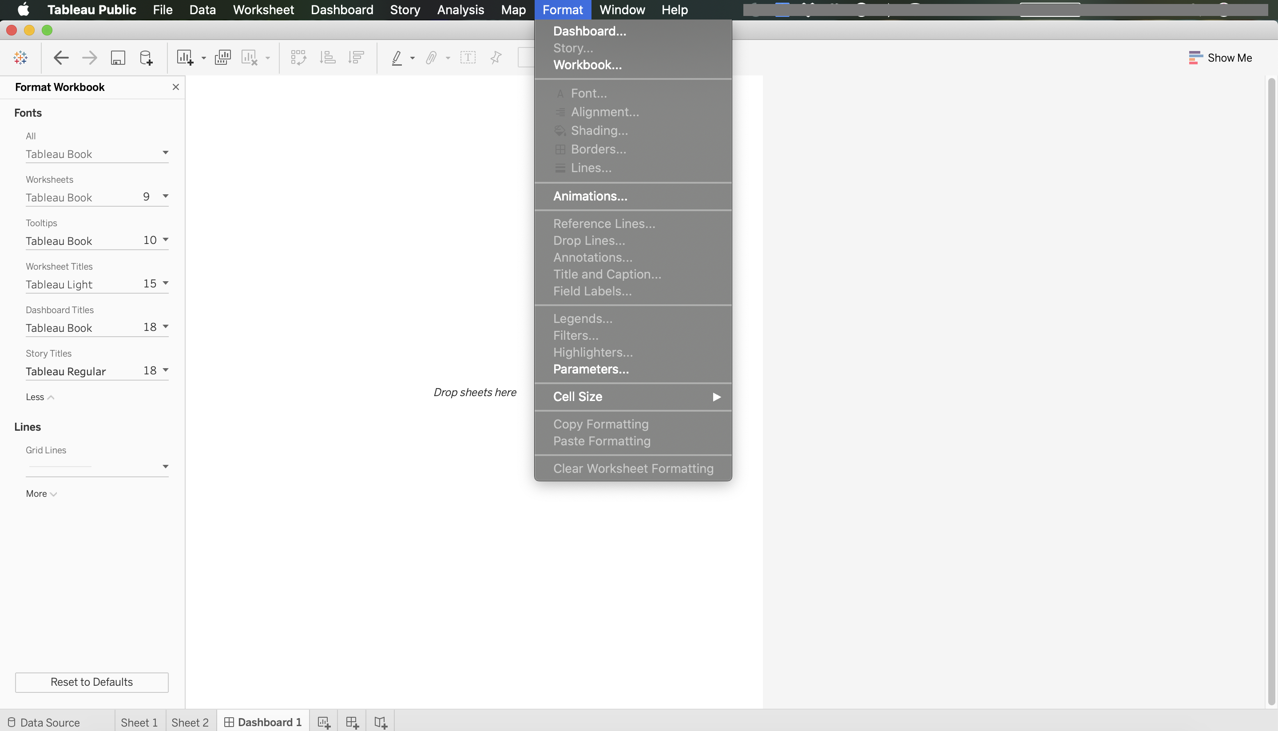
Task: Click the new worksheet chart icon
Action: pos(184,58)
